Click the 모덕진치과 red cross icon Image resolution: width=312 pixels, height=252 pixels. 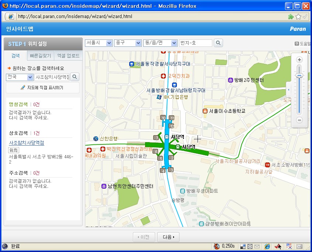click(163, 76)
